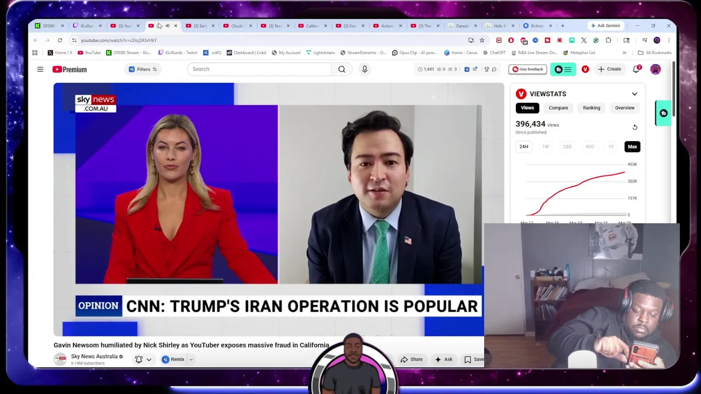Go to YouTube Premium home logo
Viewport: 701px width, 394px height.
pyautogui.click(x=70, y=69)
